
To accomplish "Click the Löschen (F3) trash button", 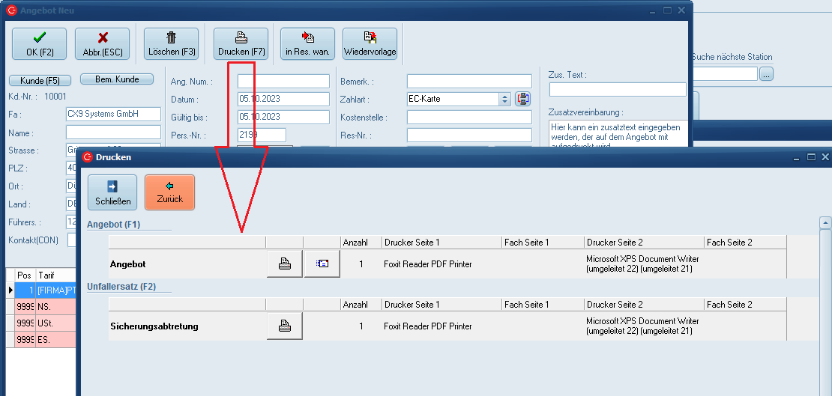I will (x=171, y=44).
